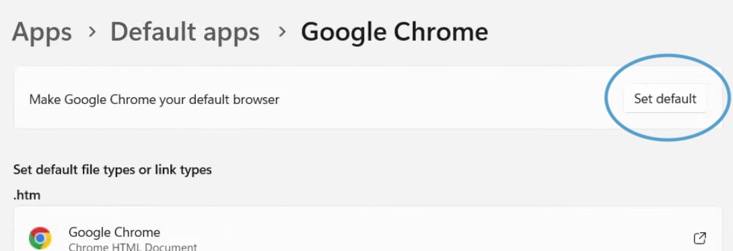
Task: Click "Make Google Chrome your default browser" text
Action: click(154, 99)
